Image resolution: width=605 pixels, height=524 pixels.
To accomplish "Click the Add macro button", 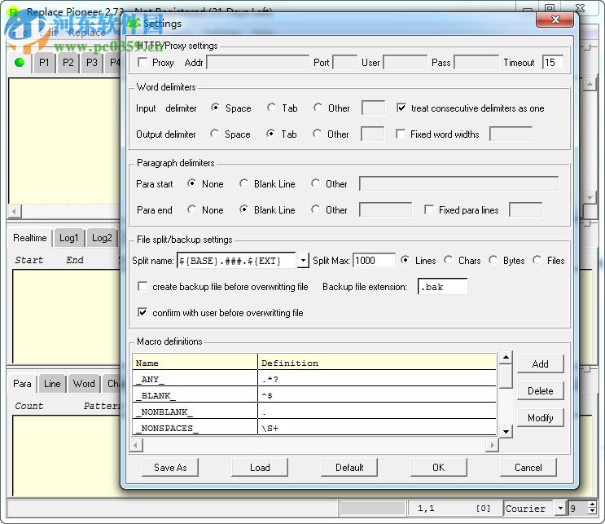I will tap(540, 364).
